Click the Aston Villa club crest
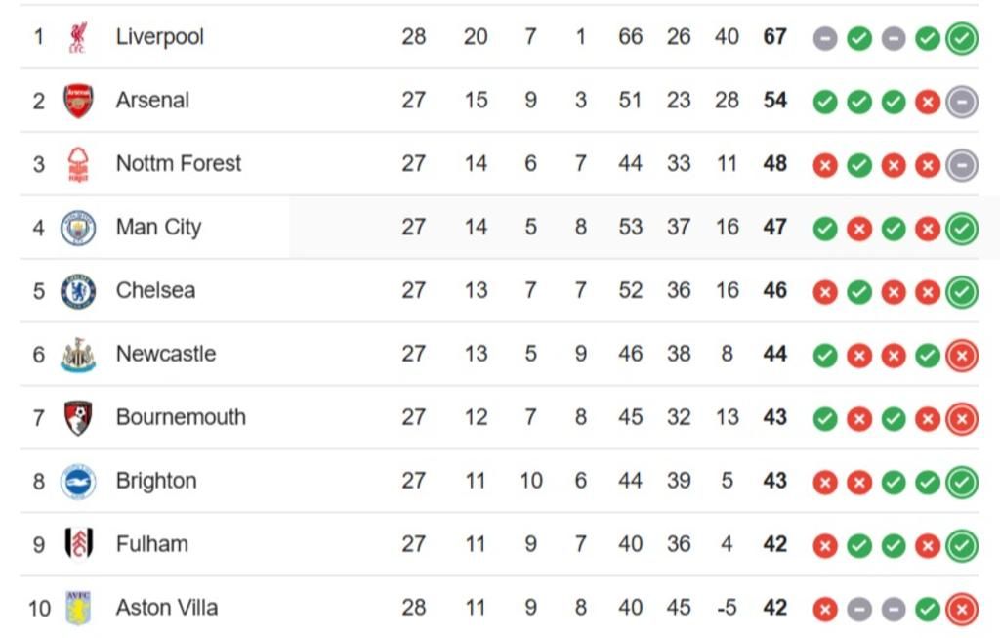The image size is (1000, 638). [78, 608]
